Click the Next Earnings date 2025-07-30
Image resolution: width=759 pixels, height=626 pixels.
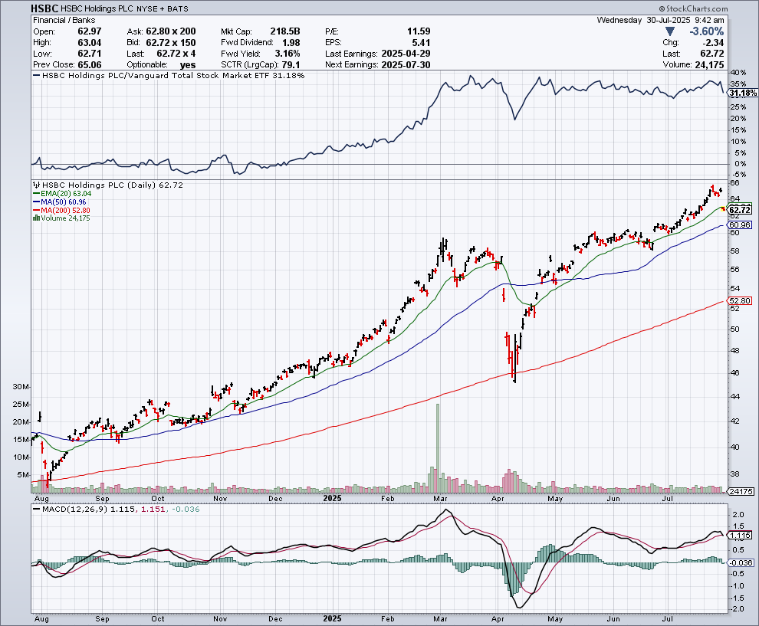pyautogui.click(x=406, y=65)
